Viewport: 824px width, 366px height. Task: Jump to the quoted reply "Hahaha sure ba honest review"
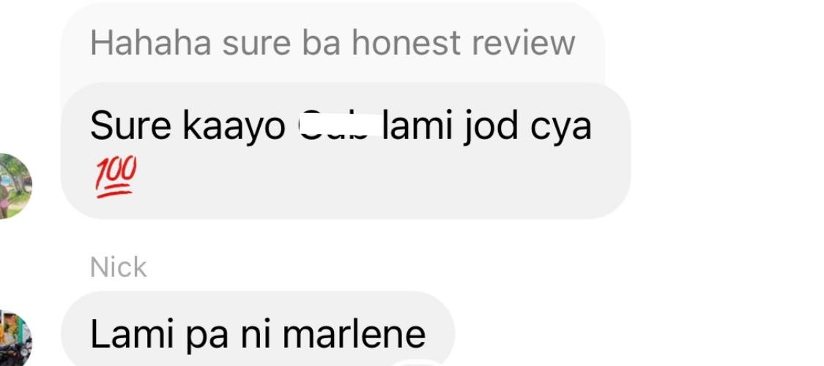point(333,42)
